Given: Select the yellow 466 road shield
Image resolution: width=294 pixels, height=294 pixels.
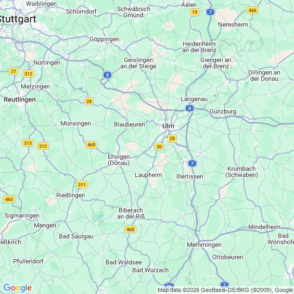Looking at the screenshot, I should [x=252, y=10].
